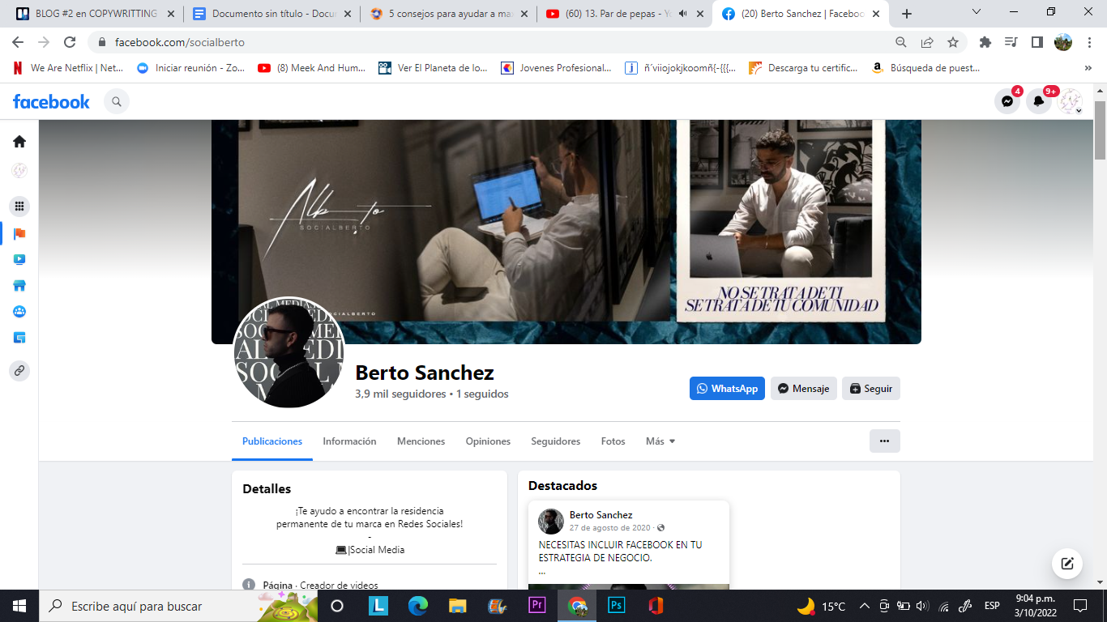Bookmark this page with star icon
The width and height of the screenshot is (1107, 622).
[953, 42]
